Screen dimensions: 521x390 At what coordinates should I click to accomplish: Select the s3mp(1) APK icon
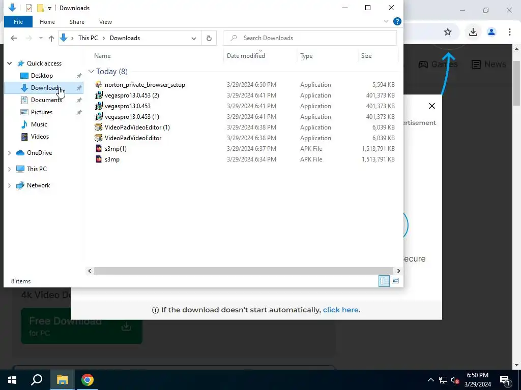pos(99,149)
